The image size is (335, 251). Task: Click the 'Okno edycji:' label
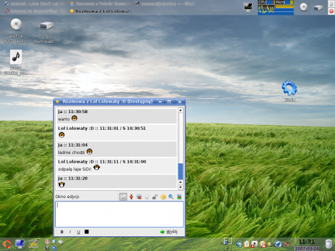(x=67, y=197)
